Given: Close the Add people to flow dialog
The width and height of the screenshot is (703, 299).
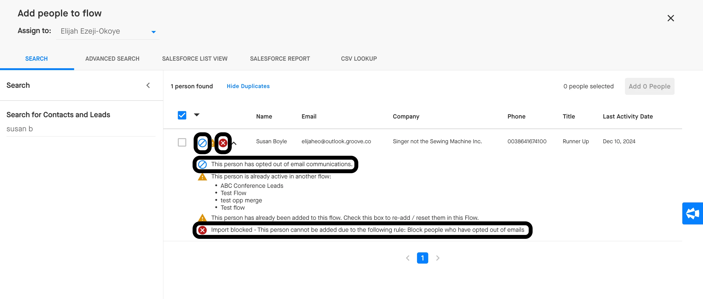Looking at the screenshot, I should (671, 18).
